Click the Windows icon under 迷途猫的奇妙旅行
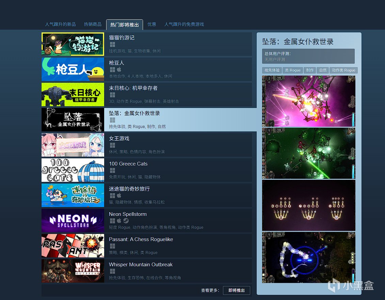Viewport: 385px width, 300px height. (x=112, y=195)
